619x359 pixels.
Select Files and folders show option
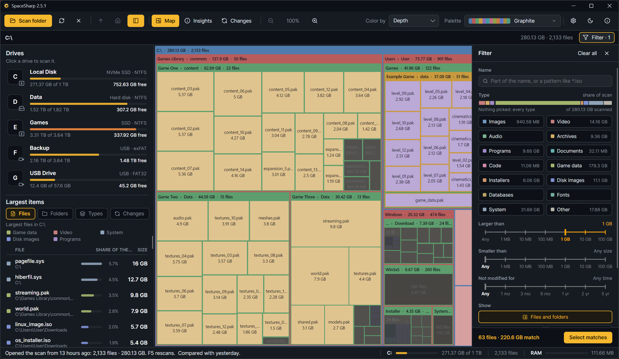(545, 317)
